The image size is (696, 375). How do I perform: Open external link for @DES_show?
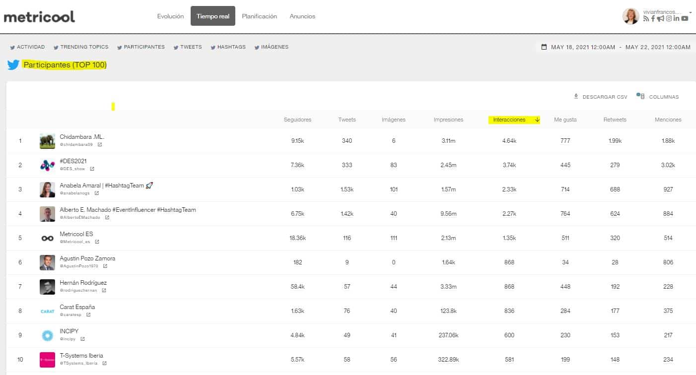coord(92,169)
